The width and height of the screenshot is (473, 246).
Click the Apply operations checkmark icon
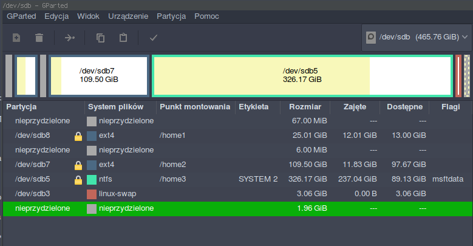pyautogui.click(x=154, y=38)
